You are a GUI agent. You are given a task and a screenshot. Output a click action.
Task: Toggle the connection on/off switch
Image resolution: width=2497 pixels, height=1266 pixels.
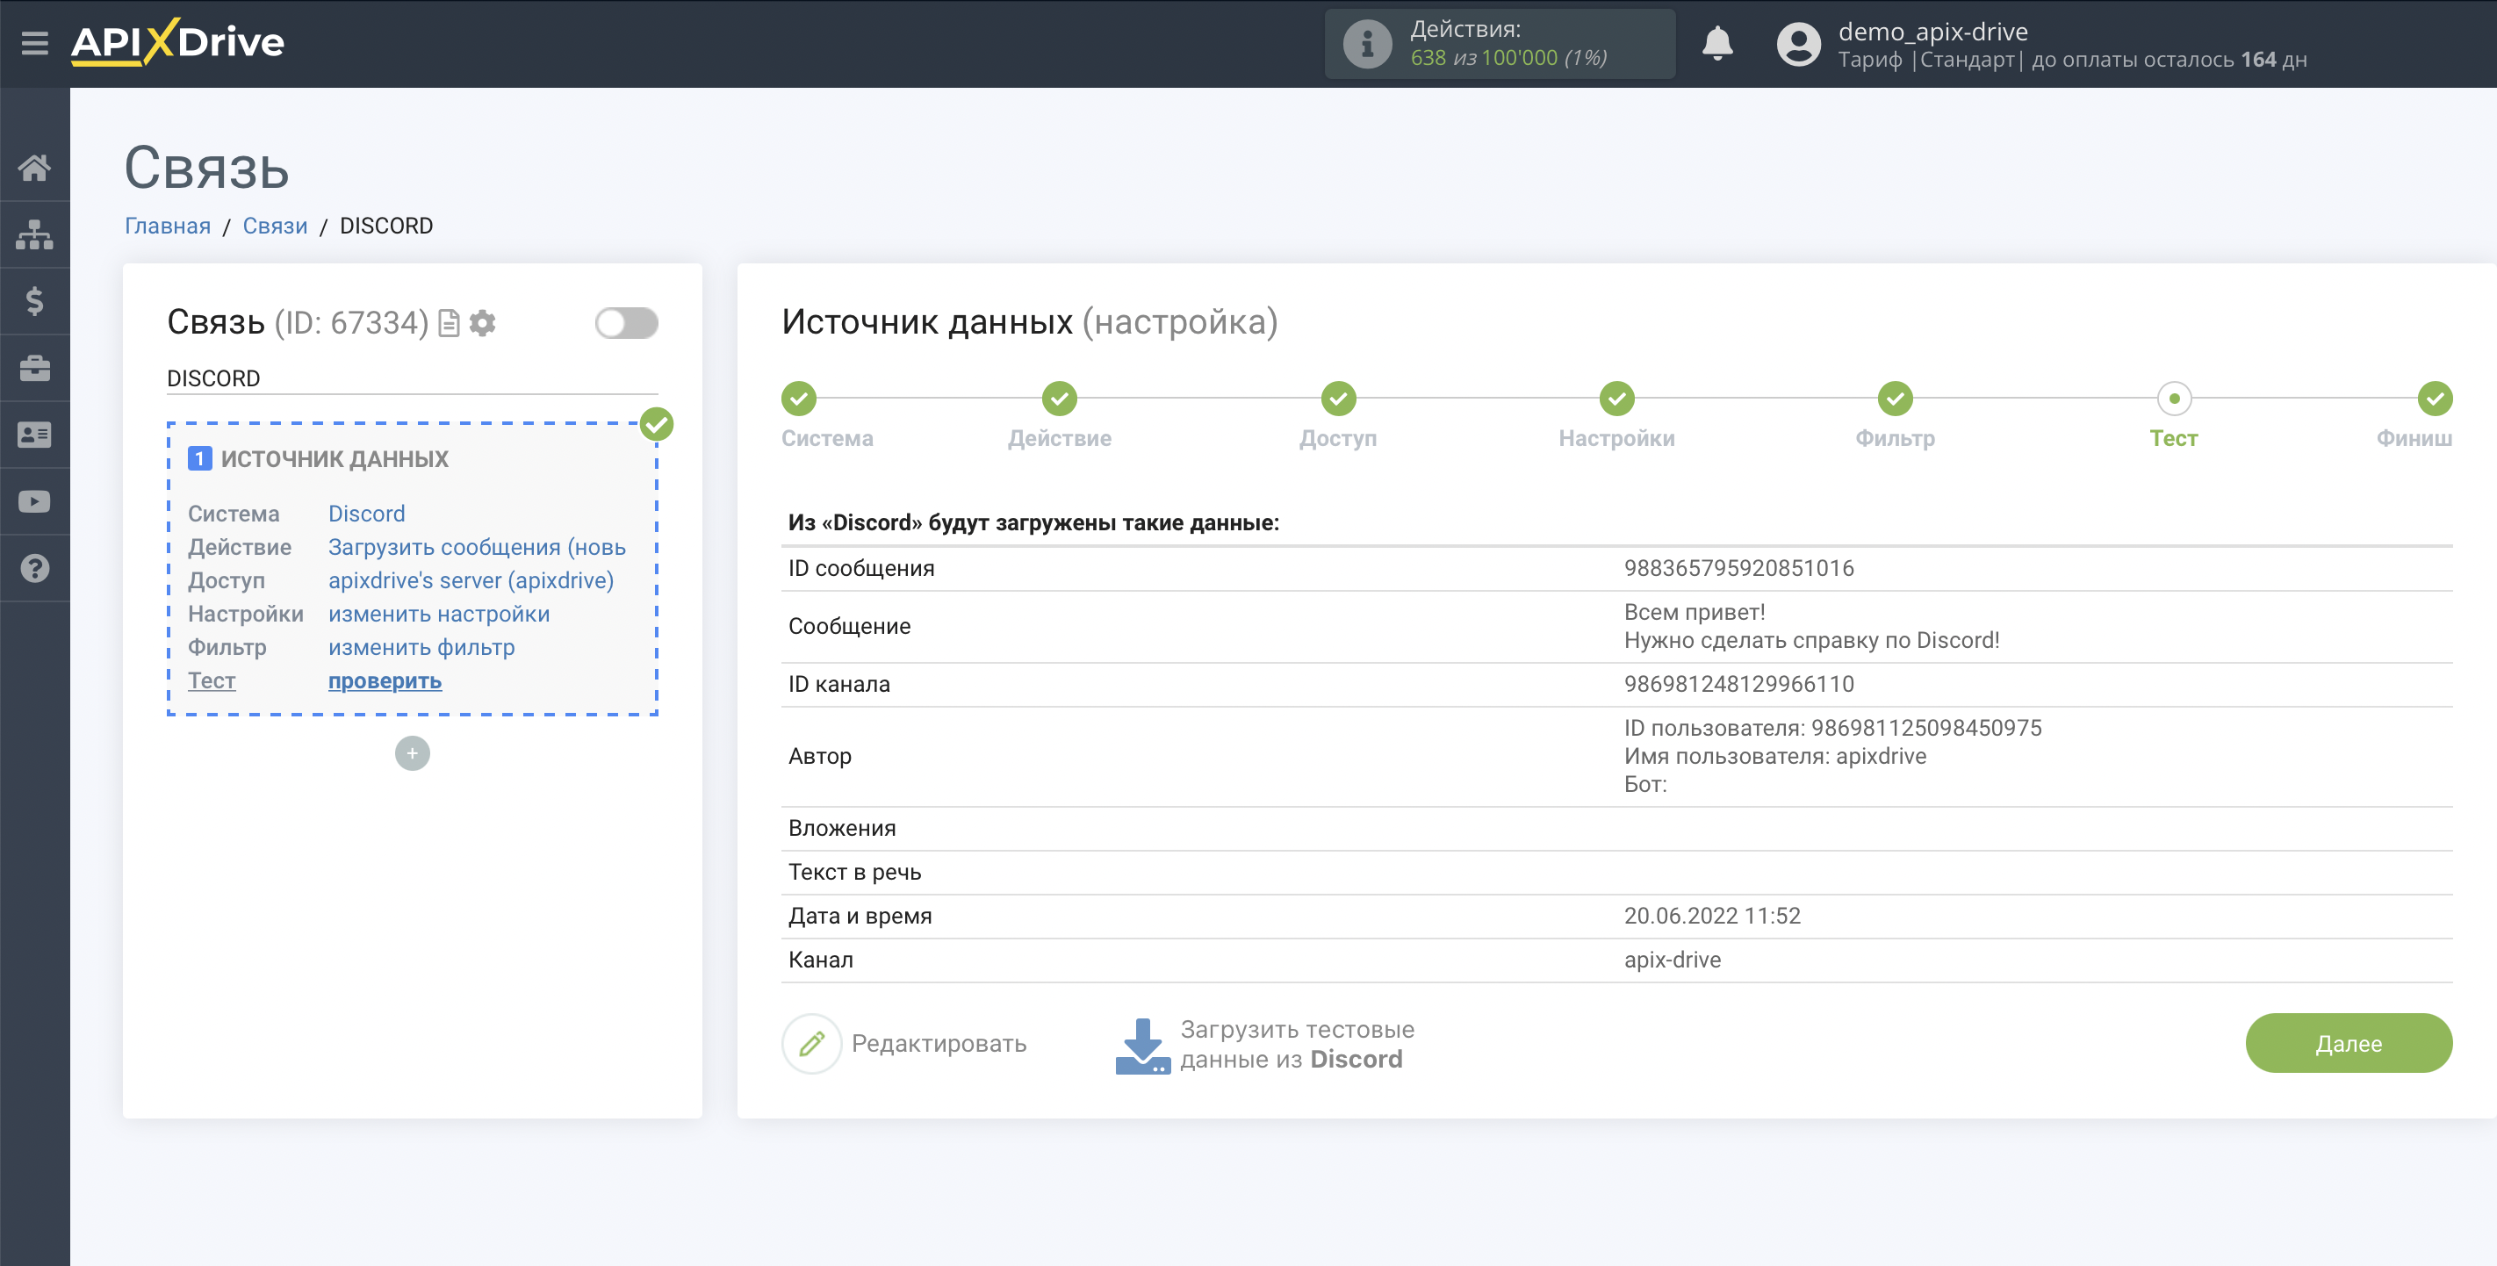coord(626,323)
